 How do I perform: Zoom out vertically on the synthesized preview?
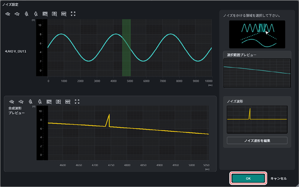(x=40, y=102)
